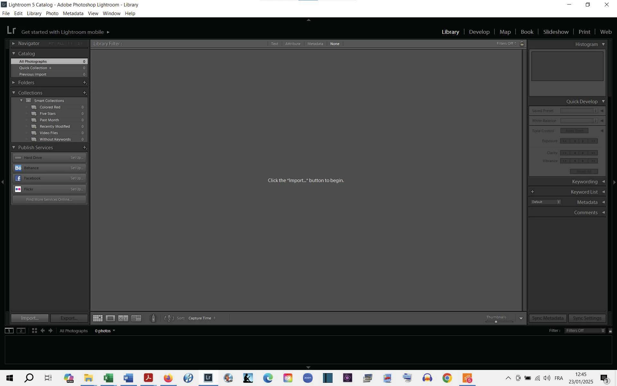The image size is (617, 386).
Task: Select the Painter spray can tool
Action: coord(153,318)
